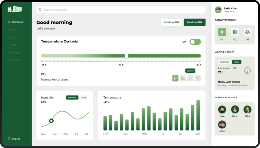Select the thermometer temperature icon

[x=175, y=78]
